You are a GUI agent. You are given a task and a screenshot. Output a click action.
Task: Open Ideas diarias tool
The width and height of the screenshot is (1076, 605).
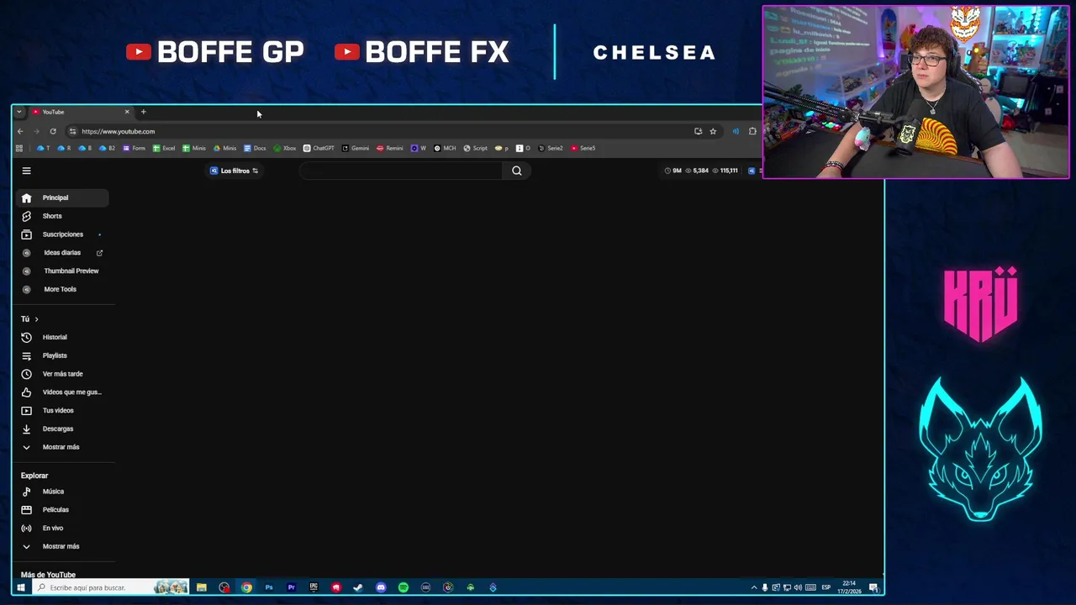[61, 253]
